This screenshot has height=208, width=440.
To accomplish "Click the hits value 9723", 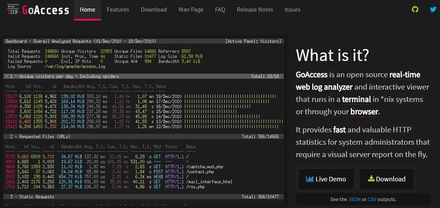I will click(x=10, y=157).
